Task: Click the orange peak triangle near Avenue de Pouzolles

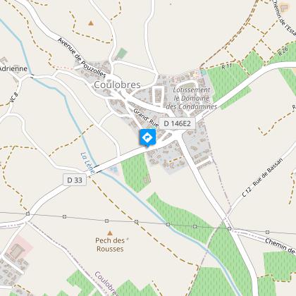Action: point(91,23)
